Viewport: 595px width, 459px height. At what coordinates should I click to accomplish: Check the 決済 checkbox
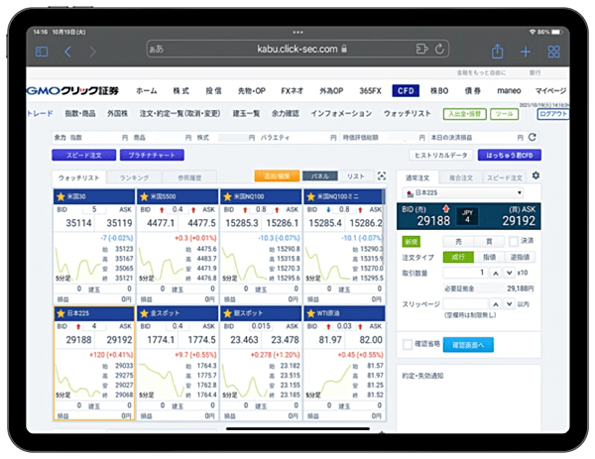point(514,241)
